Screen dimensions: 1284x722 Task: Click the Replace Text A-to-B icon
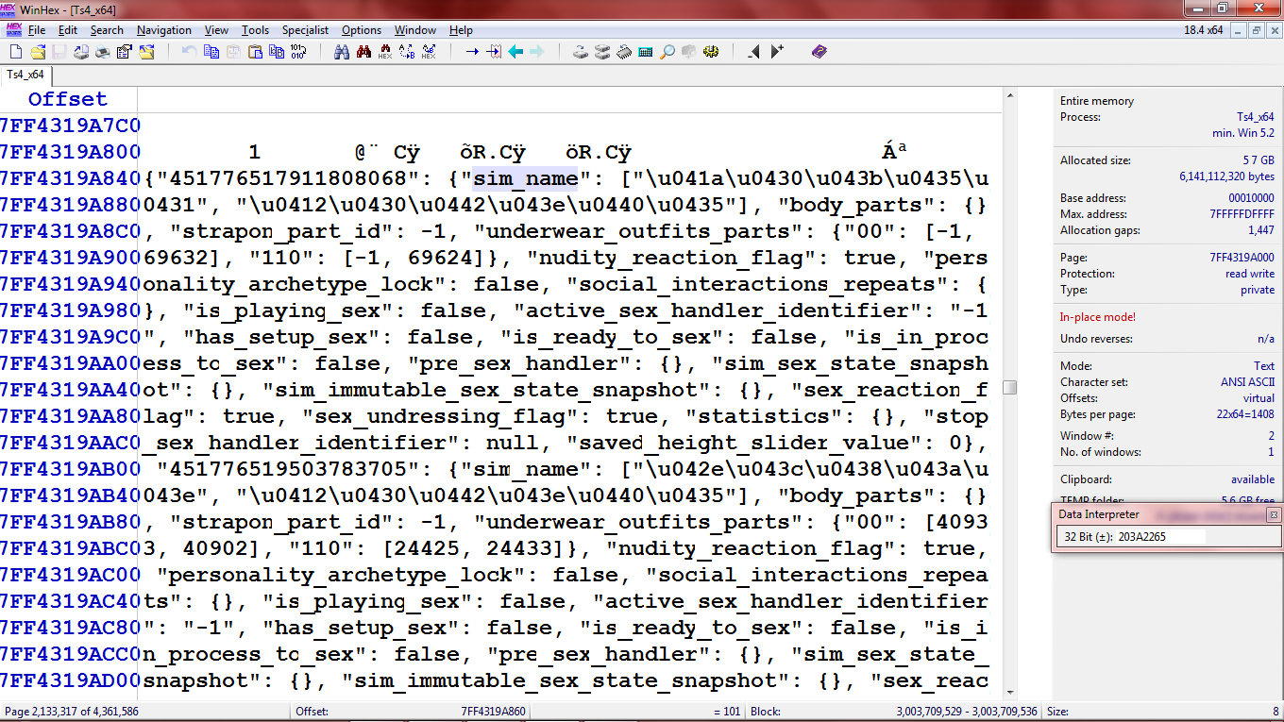click(407, 52)
